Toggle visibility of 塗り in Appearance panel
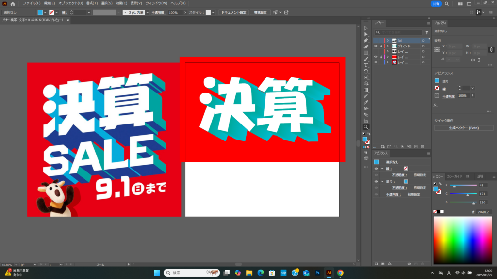The width and height of the screenshot is (497, 279). (x=376, y=181)
